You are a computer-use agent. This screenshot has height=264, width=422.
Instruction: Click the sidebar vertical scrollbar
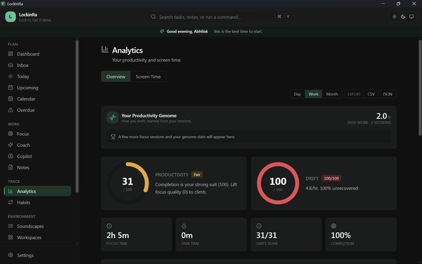[x=77, y=116]
